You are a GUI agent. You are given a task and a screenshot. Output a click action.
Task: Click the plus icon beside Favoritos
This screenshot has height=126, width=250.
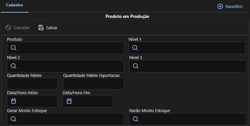click(x=220, y=6)
